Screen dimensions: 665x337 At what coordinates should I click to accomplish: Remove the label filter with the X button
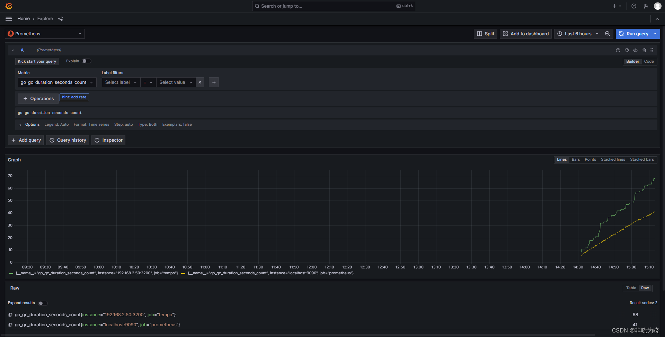point(200,82)
